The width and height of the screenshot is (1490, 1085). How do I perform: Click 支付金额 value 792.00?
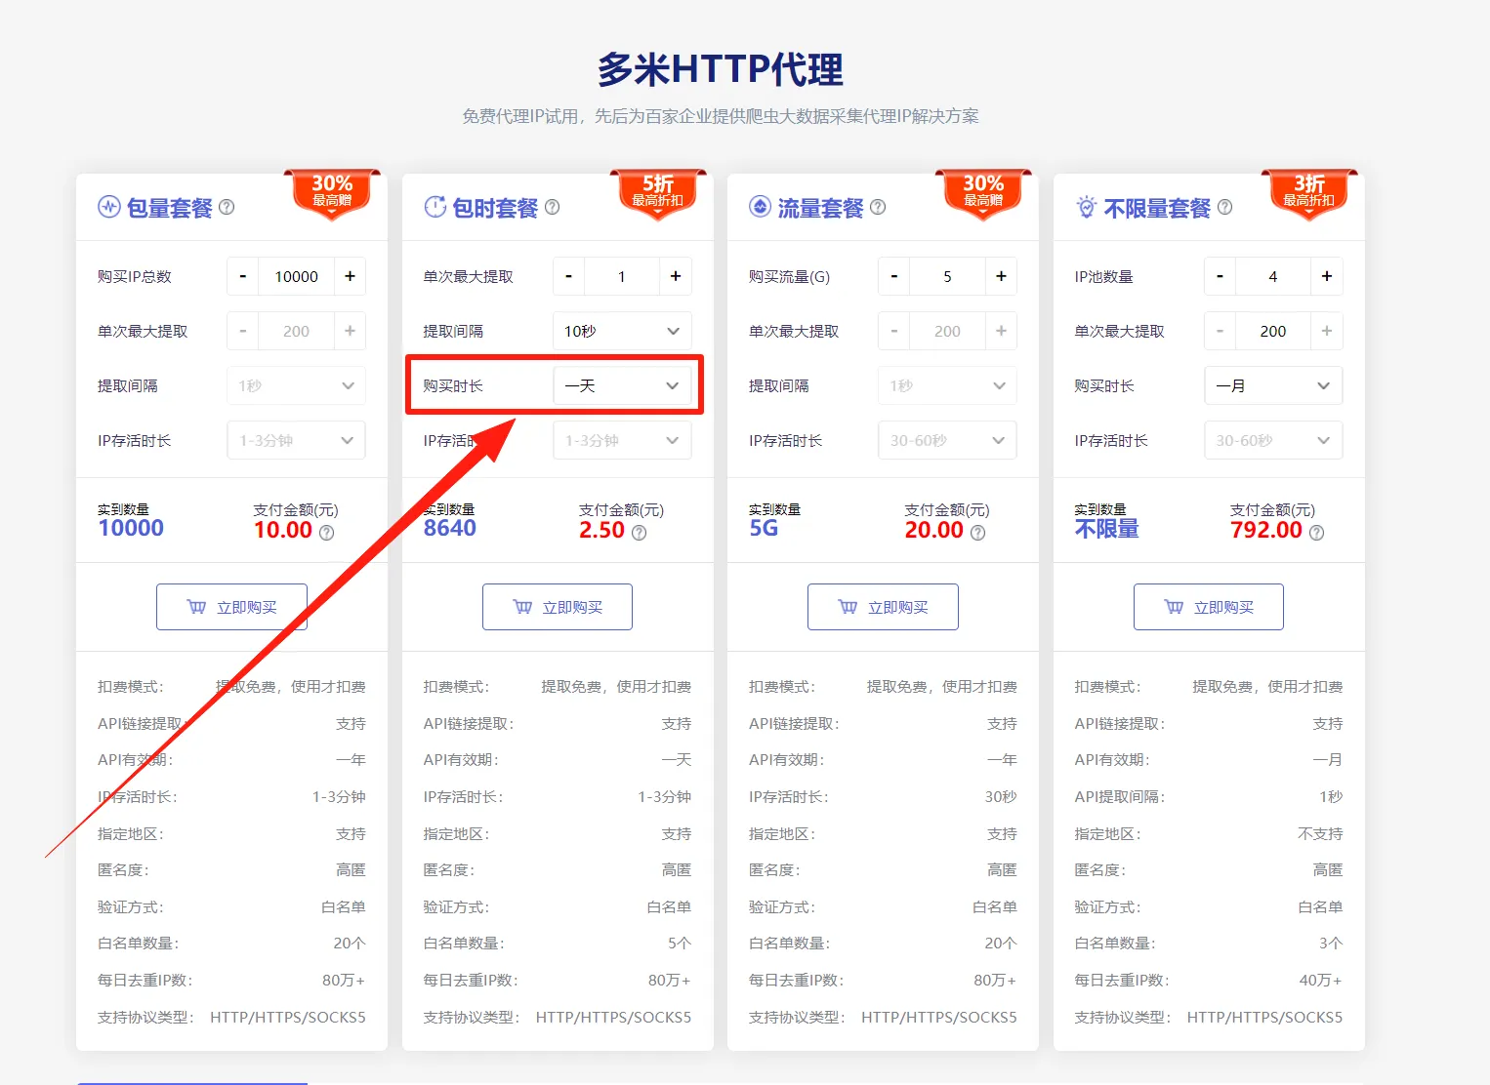pos(1266,530)
